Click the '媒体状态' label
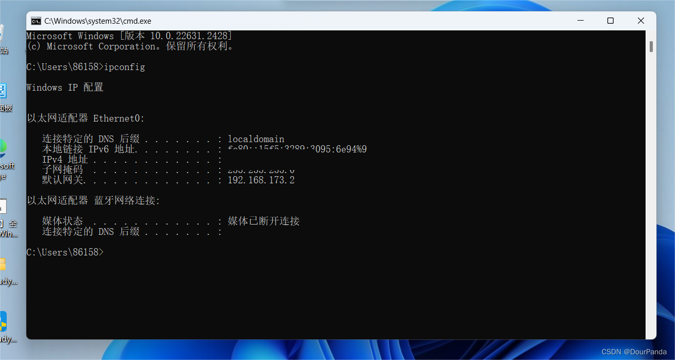 [62, 221]
